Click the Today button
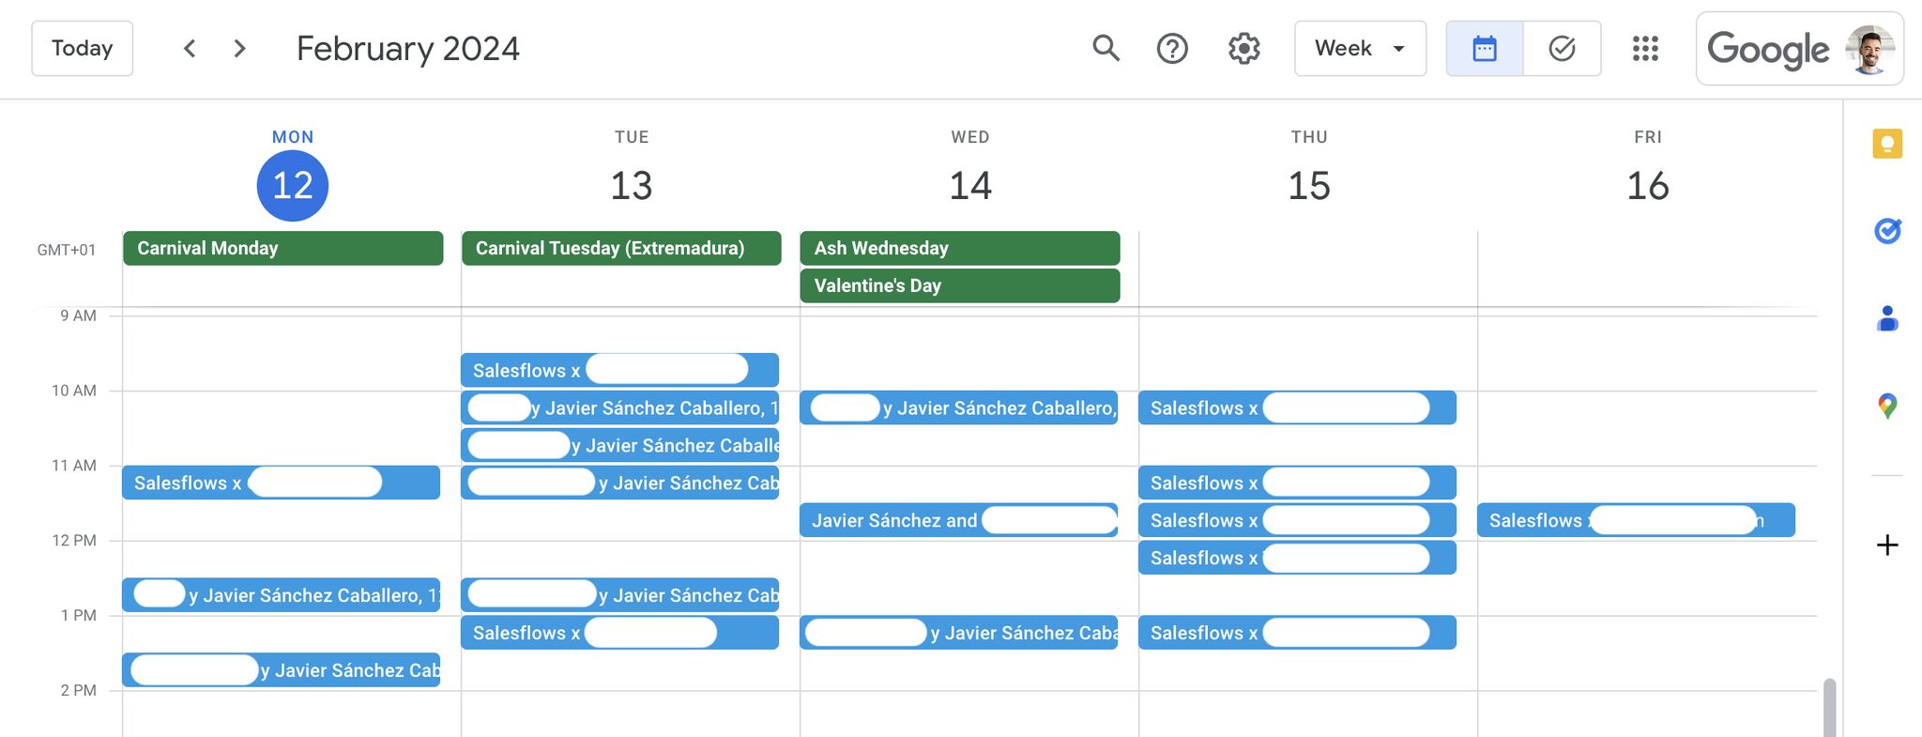 [x=83, y=48]
